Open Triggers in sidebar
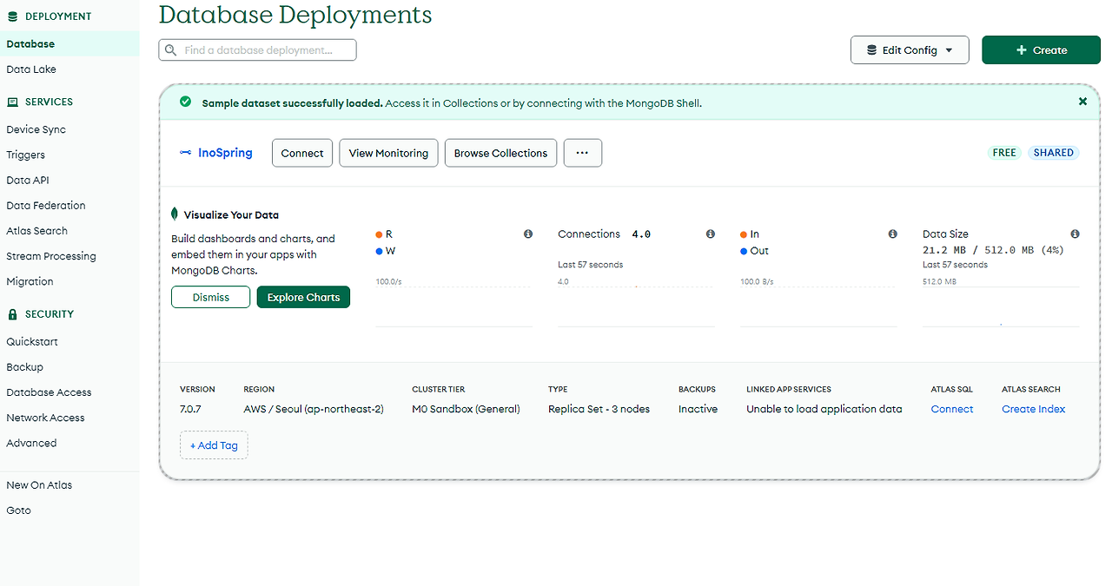The image size is (1112, 586). tap(26, 155)
